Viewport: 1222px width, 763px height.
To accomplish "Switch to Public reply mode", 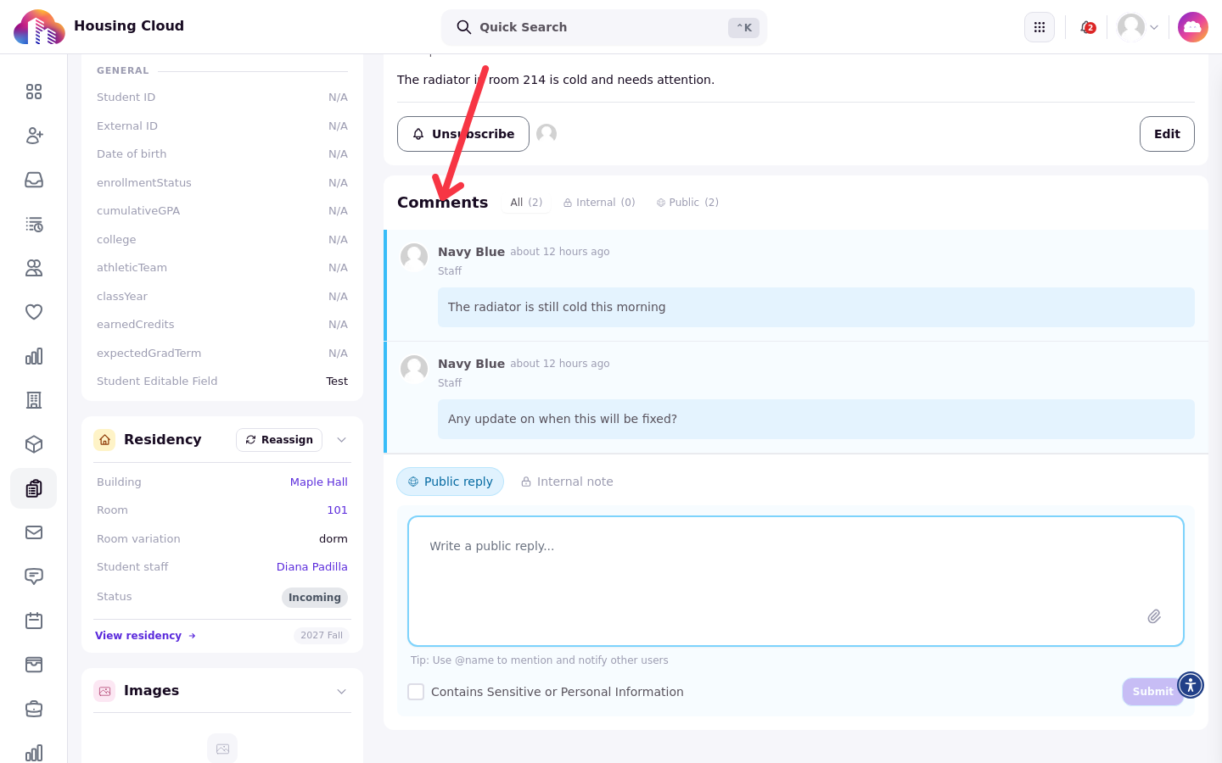I will (450, 482).
